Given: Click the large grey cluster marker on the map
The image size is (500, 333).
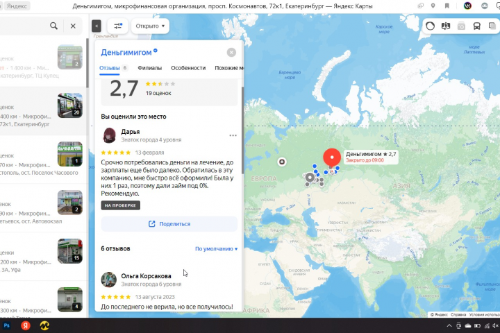Looking at the screenshot, I should [310, 177].
